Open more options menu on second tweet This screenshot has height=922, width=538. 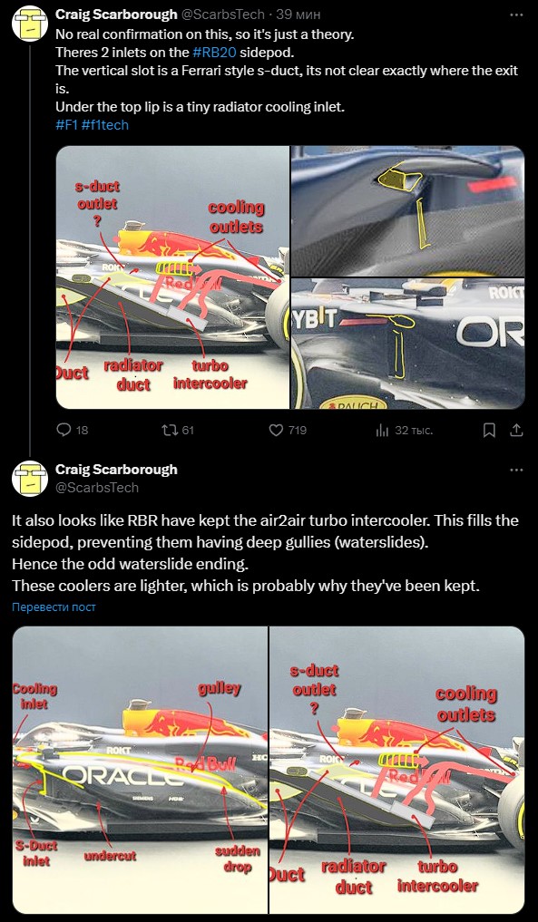[516, 470]
